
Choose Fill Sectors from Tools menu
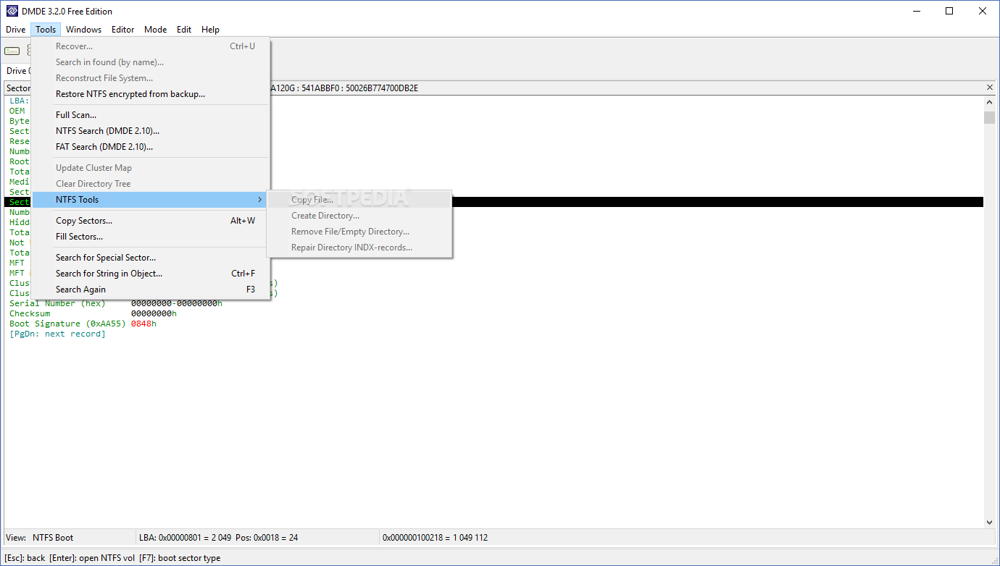[151, 237]
